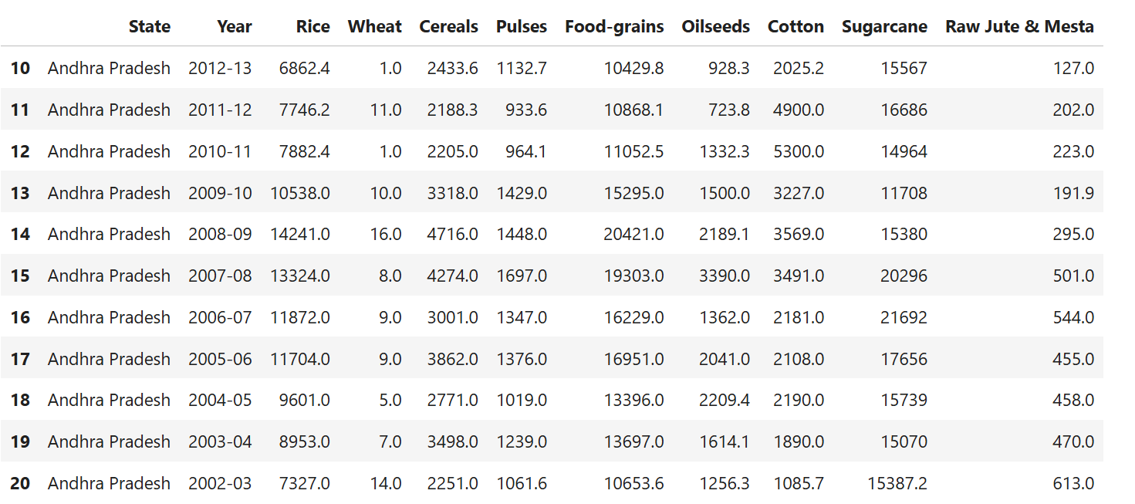Screen dimensions: 1135x504
Task: Select the Cereals column header
Action: pos(448,26)
